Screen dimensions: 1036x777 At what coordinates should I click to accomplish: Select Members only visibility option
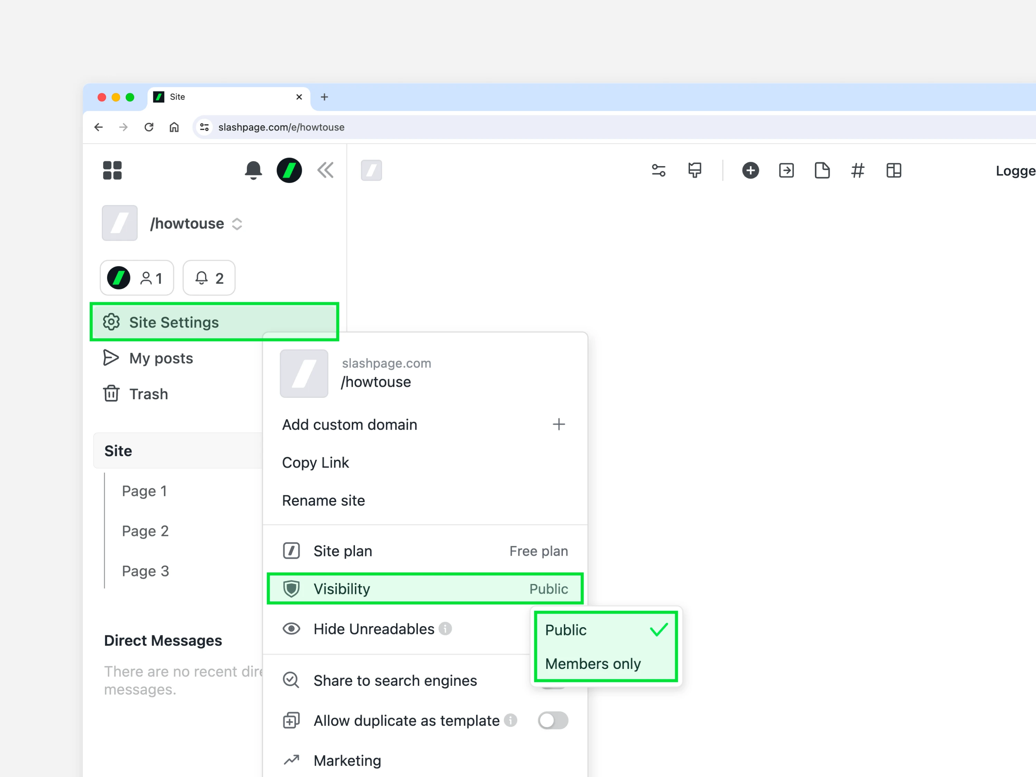[606, 664]
